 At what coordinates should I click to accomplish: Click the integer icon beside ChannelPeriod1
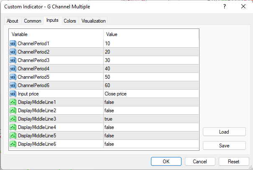click(x=13, y=44)
